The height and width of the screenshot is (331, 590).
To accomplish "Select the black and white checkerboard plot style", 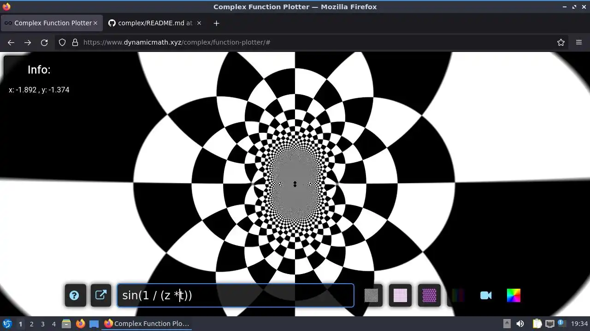I will (x=371, y=296).
